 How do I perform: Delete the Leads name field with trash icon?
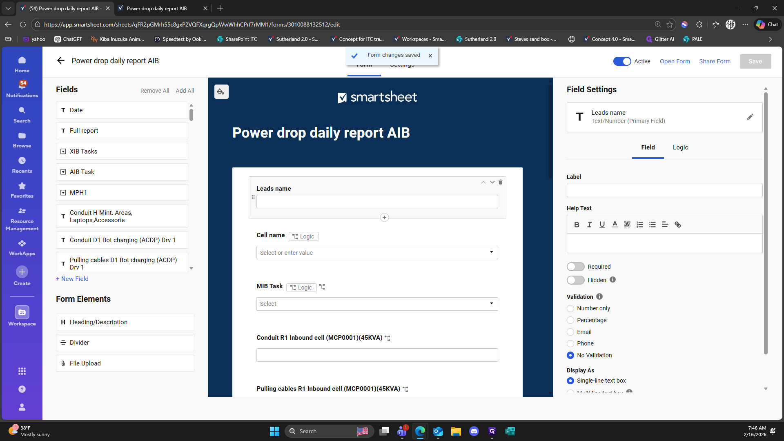(500, 182)
